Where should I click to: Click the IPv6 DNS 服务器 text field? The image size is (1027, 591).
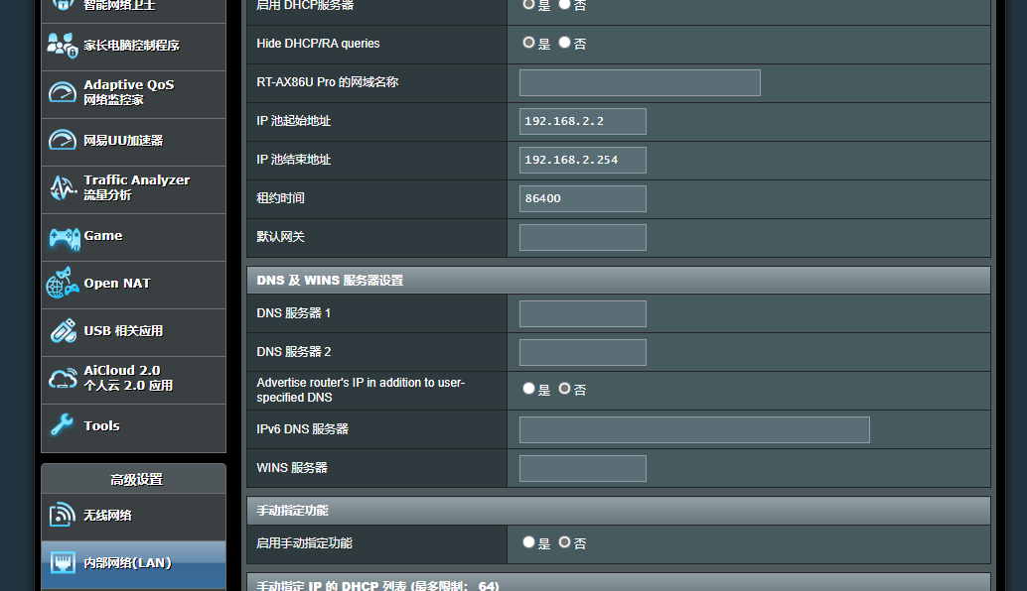pos(694,429)
